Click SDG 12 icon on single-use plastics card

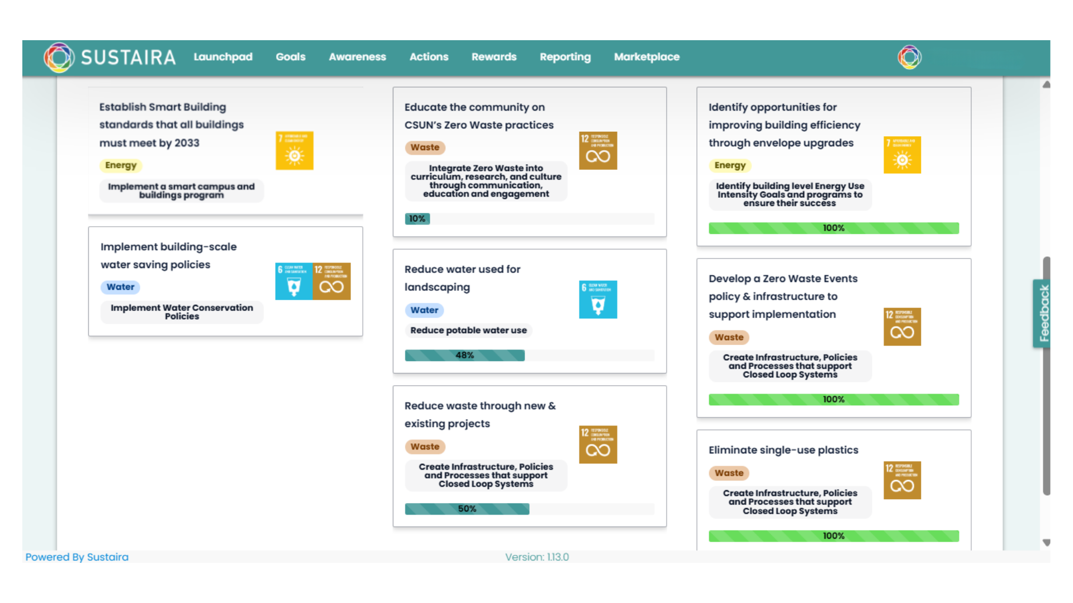[902, 480]
